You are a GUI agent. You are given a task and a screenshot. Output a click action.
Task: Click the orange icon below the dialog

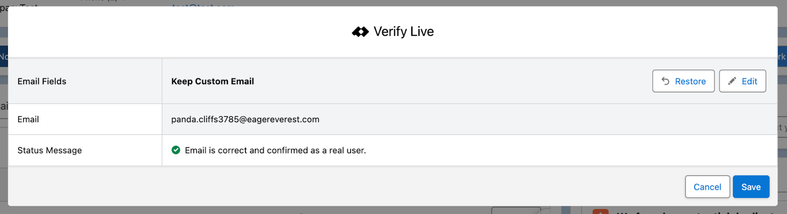pyautogui.click(x=600, y=212)
